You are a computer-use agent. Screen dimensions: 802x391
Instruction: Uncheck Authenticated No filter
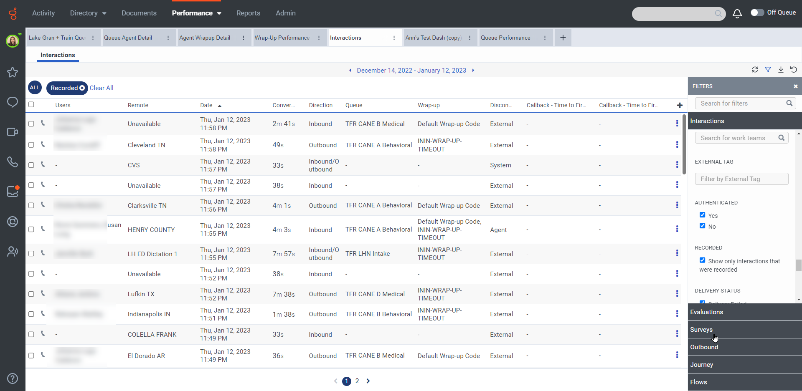click(702, 226)
